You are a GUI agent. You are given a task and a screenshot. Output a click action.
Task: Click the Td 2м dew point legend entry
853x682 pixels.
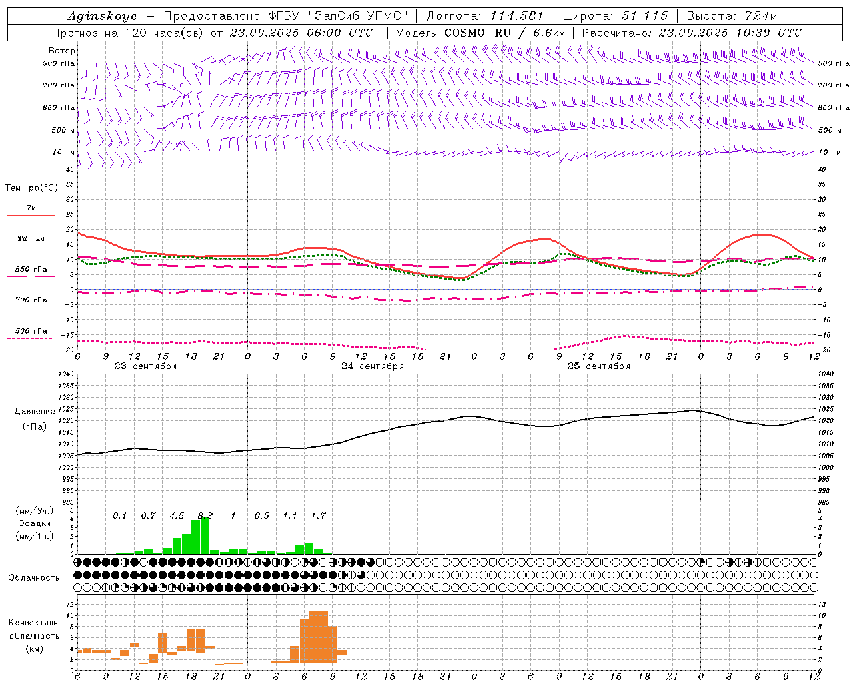[x=31, y=238]
